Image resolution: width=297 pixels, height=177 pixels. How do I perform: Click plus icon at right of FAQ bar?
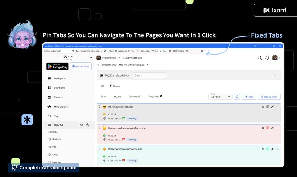point(275,75)
